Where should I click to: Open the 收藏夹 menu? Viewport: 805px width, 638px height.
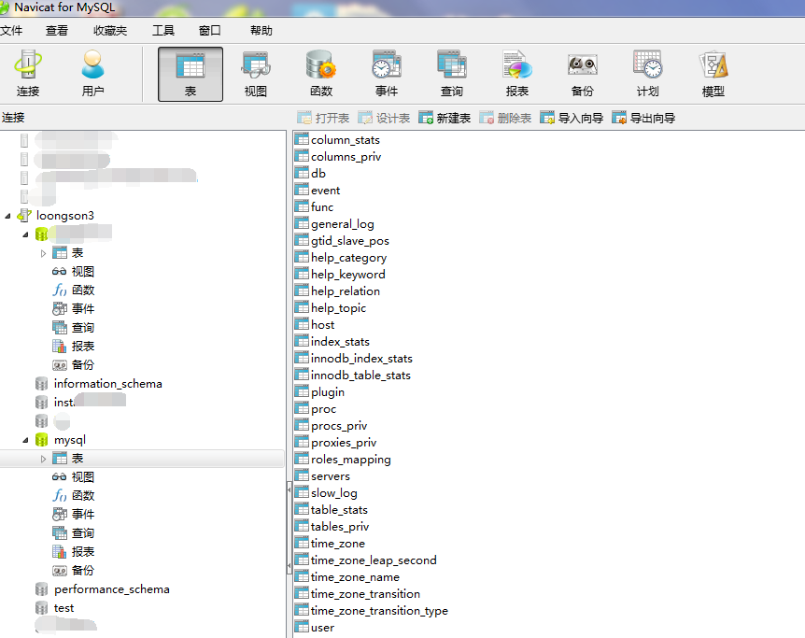[110, 31]
